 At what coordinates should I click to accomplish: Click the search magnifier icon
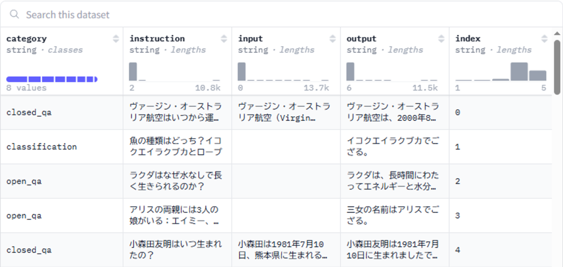(14, 14)
